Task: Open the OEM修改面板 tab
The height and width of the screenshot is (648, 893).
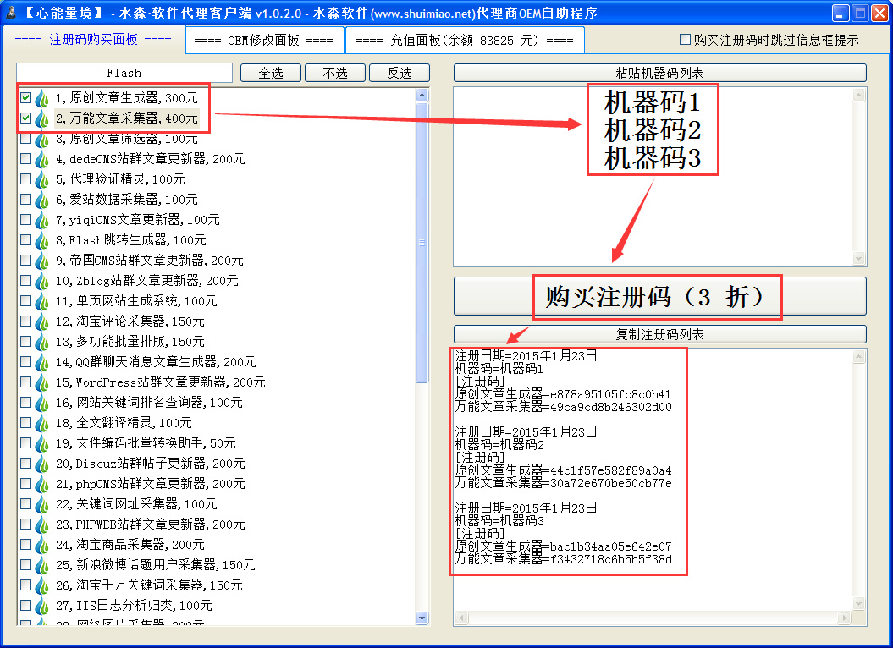Action: [x=264, y=41]
